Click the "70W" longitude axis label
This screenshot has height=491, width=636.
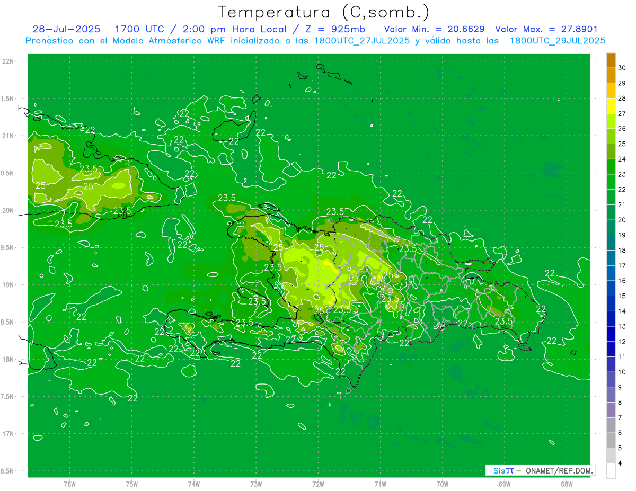(x=443, y=484)
